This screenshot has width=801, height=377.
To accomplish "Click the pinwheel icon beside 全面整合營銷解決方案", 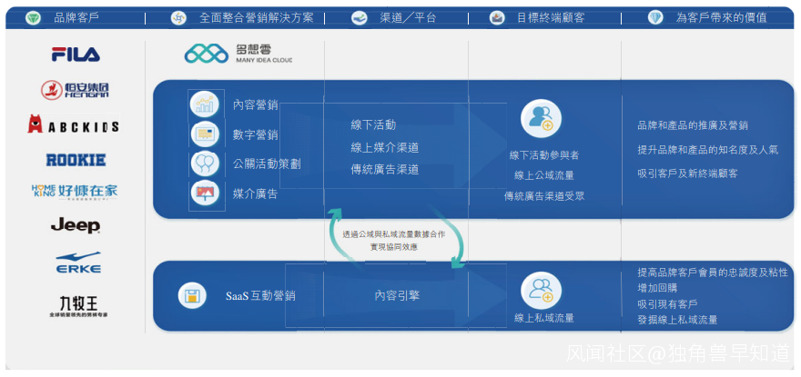I will [x=178, y=18].
